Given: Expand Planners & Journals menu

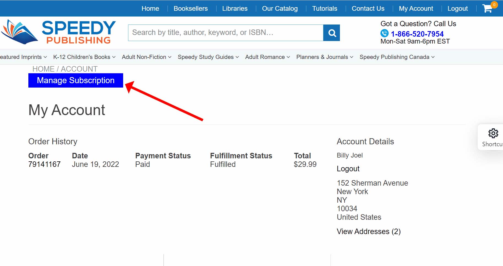Looking at the screenshot, I should (x=325, y=57).
